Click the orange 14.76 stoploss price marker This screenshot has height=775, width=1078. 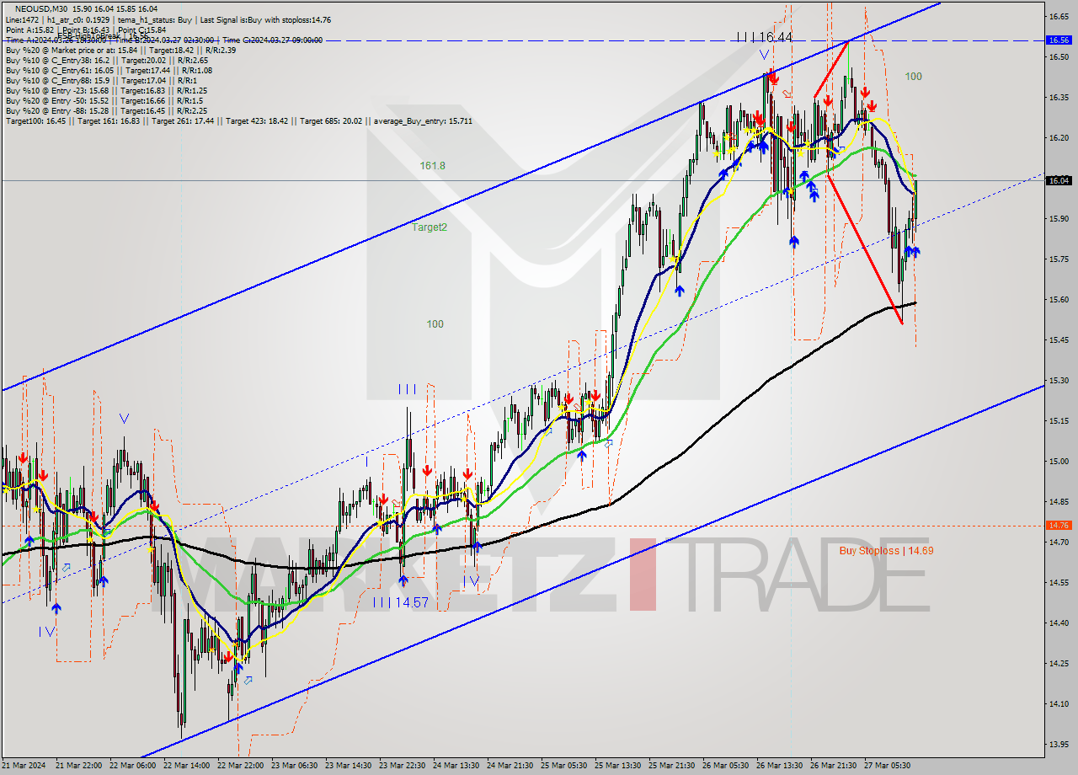pos(1059,525)
